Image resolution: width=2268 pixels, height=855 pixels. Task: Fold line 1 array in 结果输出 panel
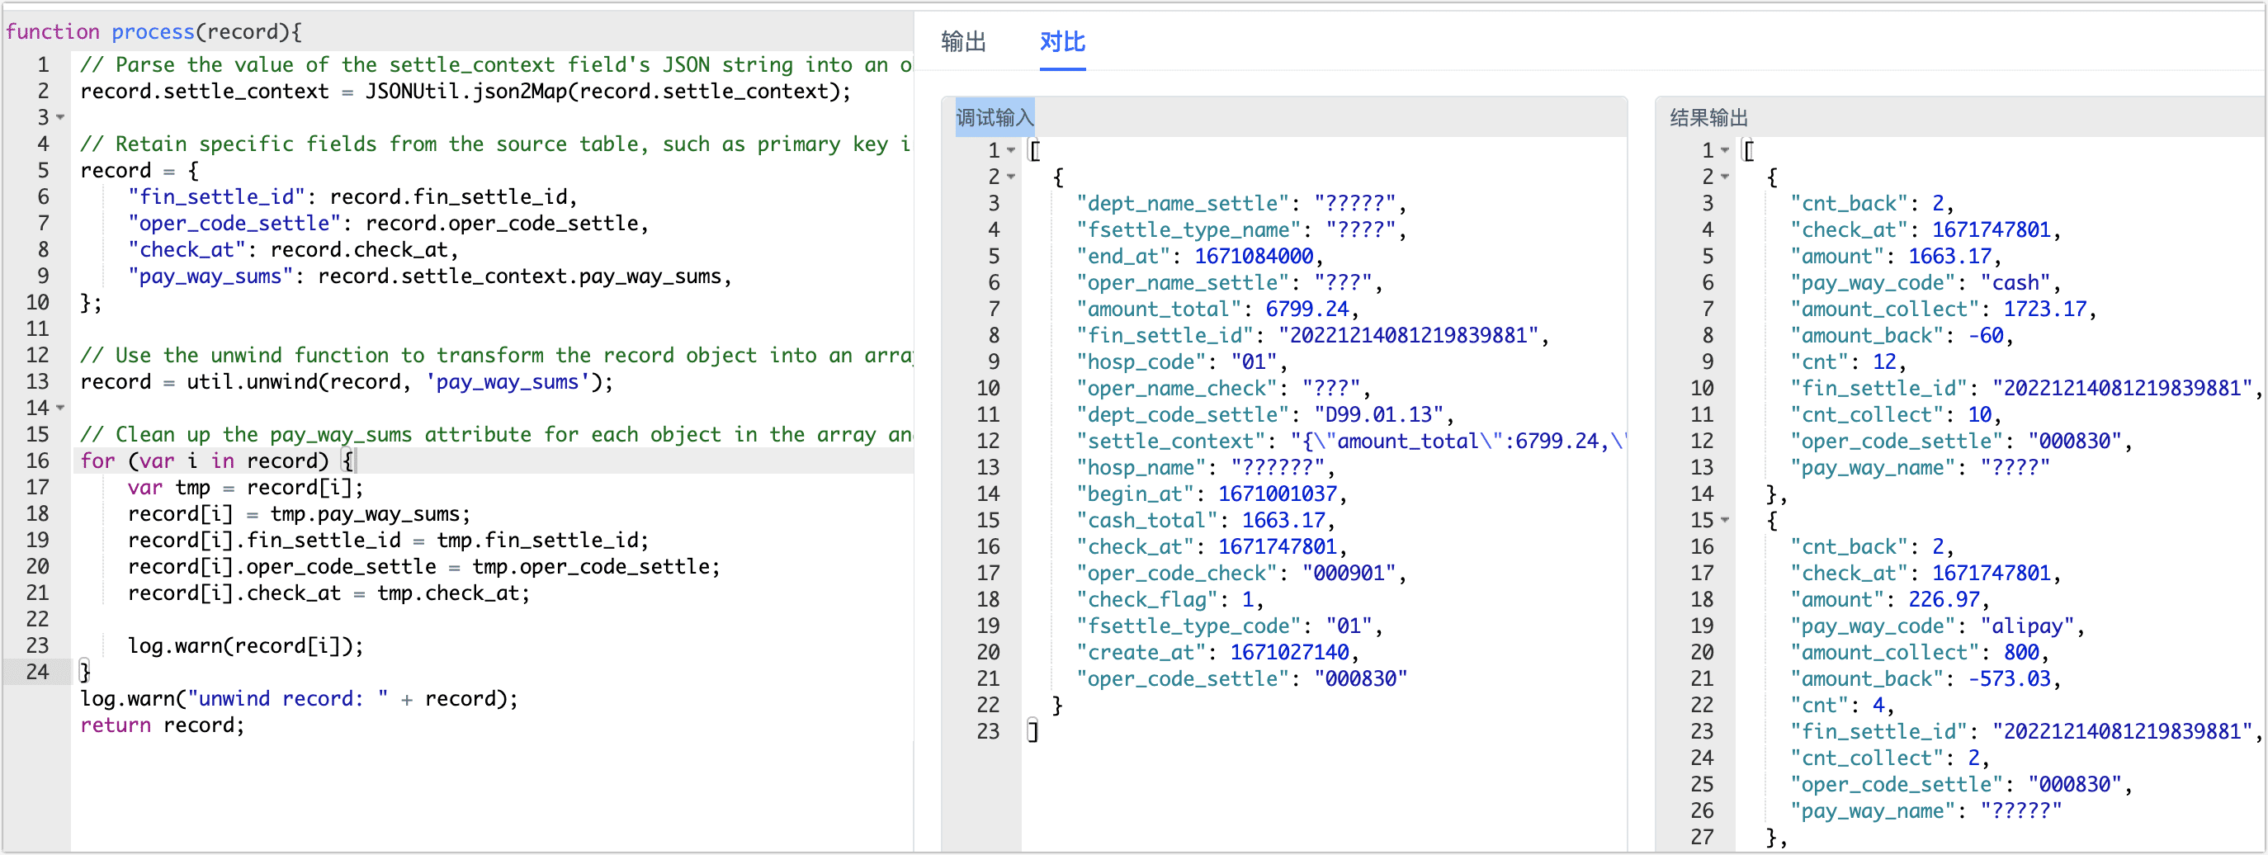pos(1725,150)
